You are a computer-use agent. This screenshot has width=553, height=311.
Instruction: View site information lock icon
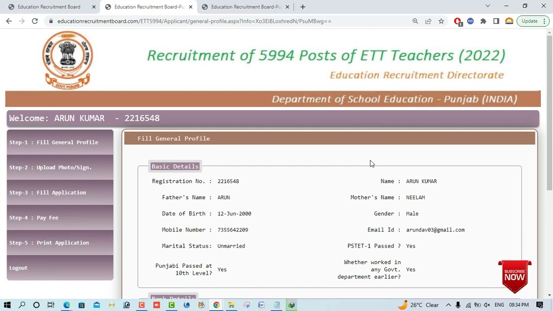pyautogui.click(x=51, y=21)
